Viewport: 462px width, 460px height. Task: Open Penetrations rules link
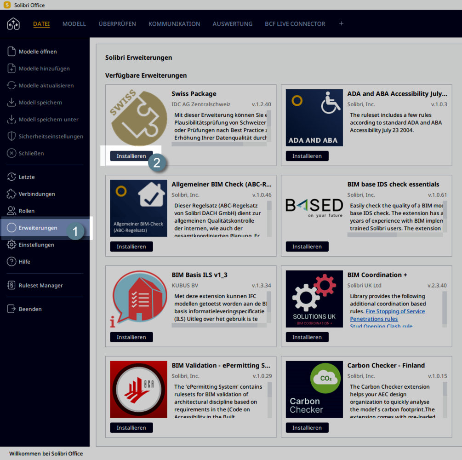click(374, 319)
